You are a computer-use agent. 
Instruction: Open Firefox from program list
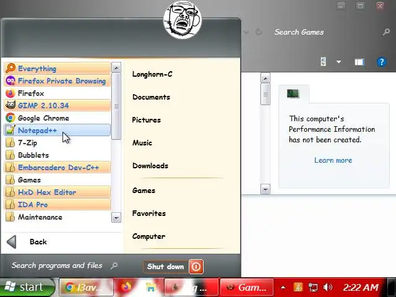point(58,93)
